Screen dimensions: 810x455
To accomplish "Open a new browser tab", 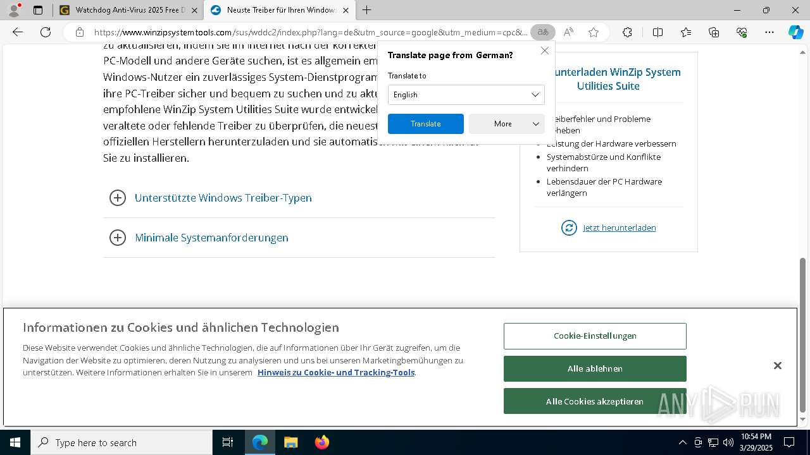I will [366, 10].
